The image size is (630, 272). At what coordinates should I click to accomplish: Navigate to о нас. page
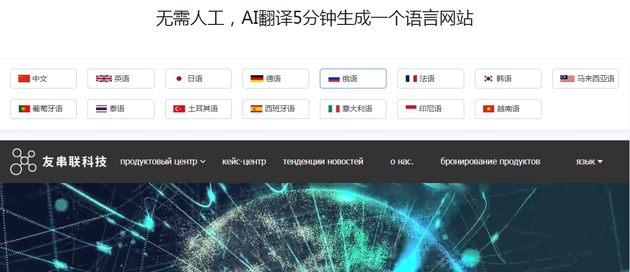point(402,162)
